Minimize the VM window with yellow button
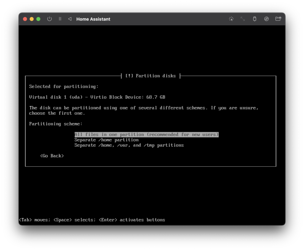 tap(31, 19)
